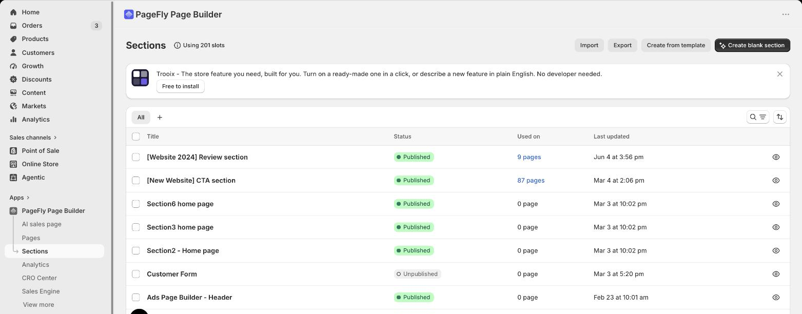Click the PageFly logo in header
The width and height of the screenshot is (802, 314).
click(x=129, y=14)
